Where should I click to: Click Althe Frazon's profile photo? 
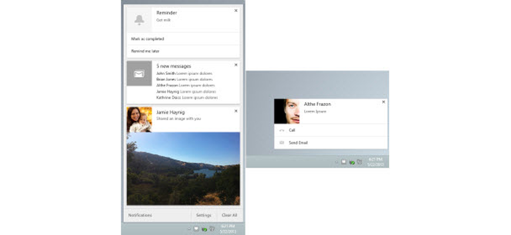[287, 111]
